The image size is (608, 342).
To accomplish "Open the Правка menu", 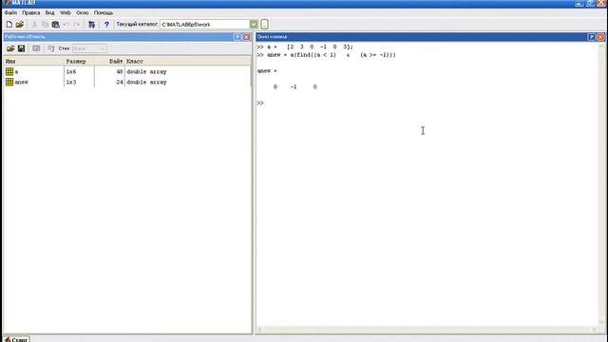I will point(31,12).
